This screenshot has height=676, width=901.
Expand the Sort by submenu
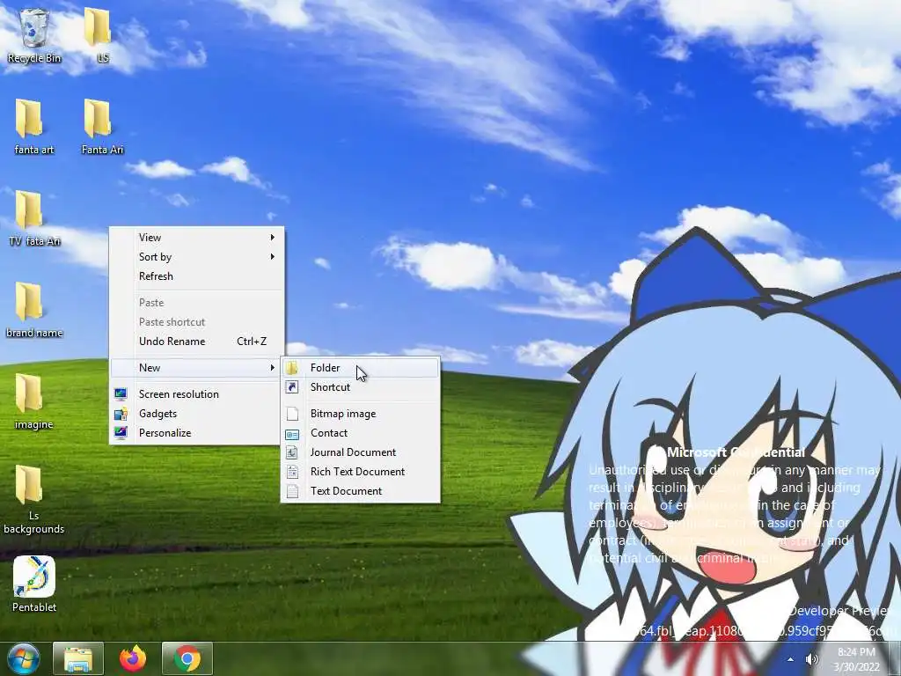coord(196,257)
